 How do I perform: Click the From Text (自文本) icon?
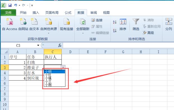click(x=34, y=21)
